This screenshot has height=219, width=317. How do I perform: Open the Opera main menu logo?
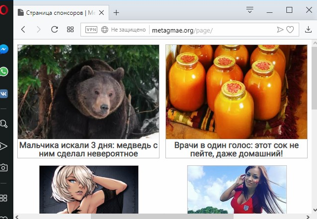(x=4, y=11)
